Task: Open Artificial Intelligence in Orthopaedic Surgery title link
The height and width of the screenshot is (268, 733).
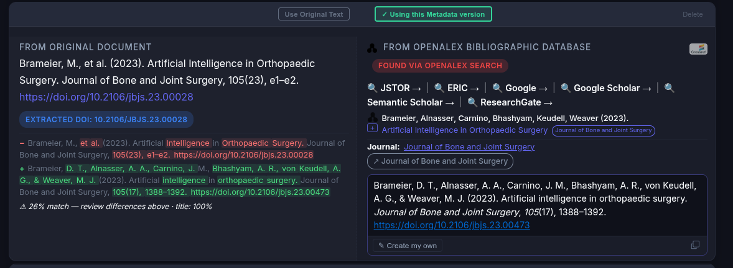Action: [x=464, y=130]
